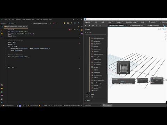Click Zoom out icon on Dynamo canvas
The height and width of the screenshot is (125, 167).
point(165,36)
